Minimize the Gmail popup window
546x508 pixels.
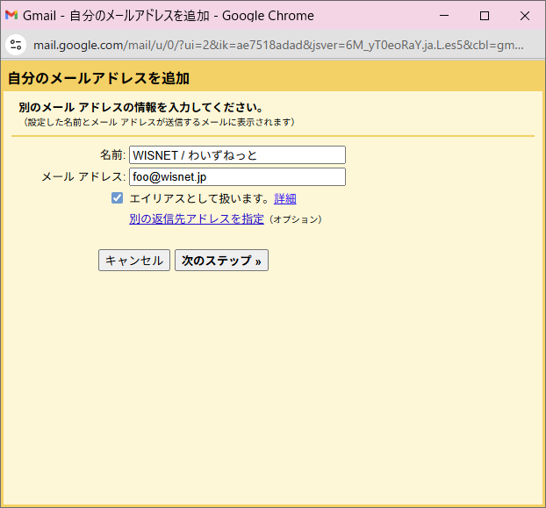[x=443, y=16]
